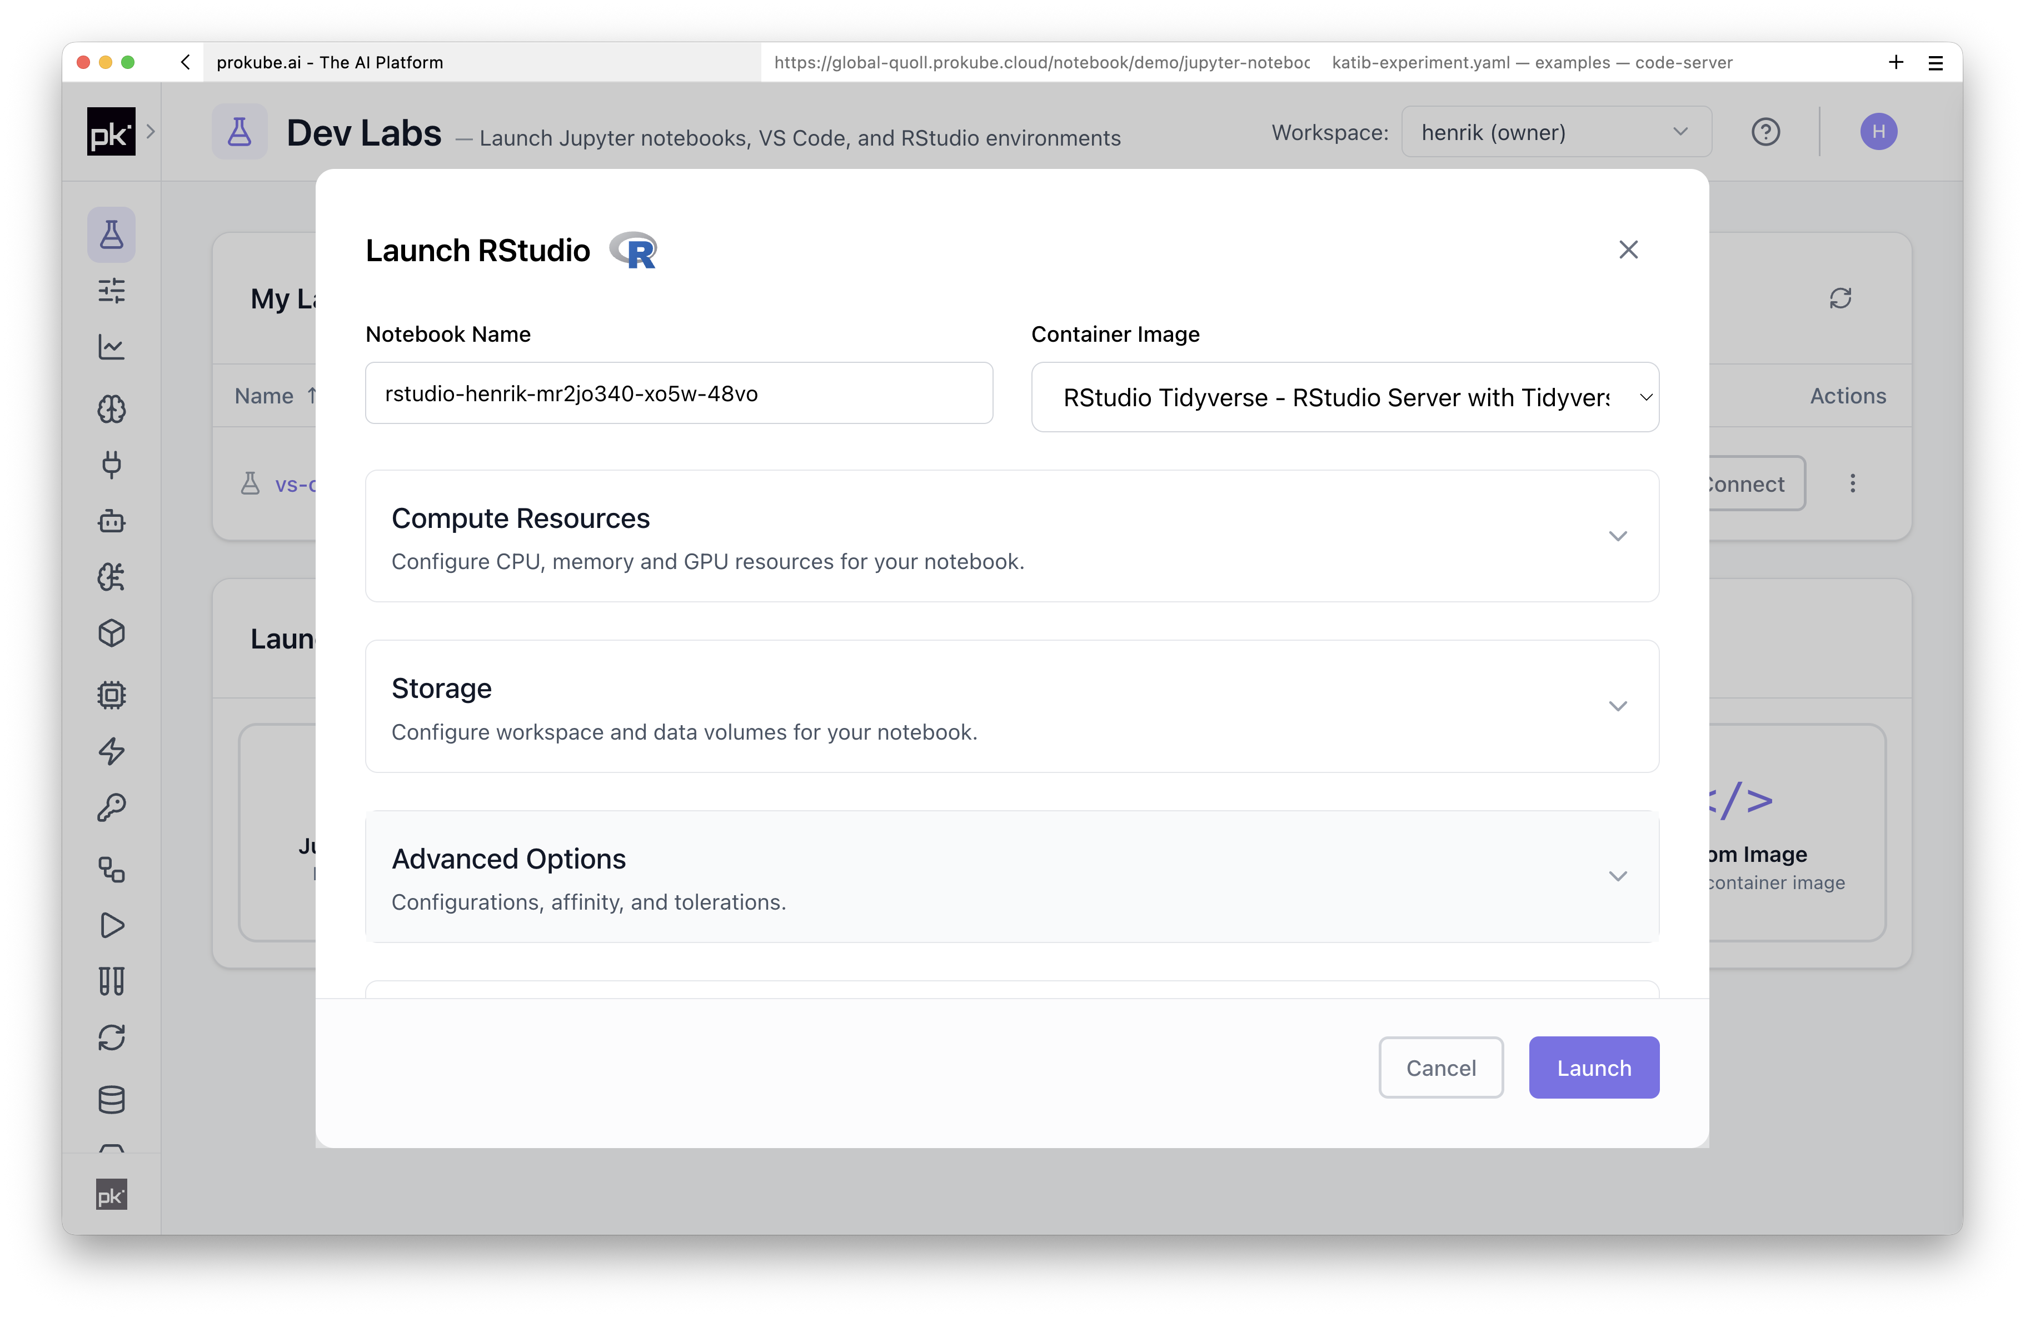Open the help question mark icon
The image size is (2025, 1317).
pos(1765,132)
